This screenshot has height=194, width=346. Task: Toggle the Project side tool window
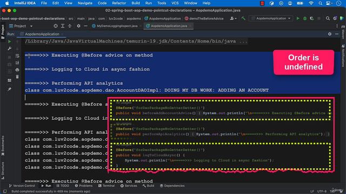point(3,32)
